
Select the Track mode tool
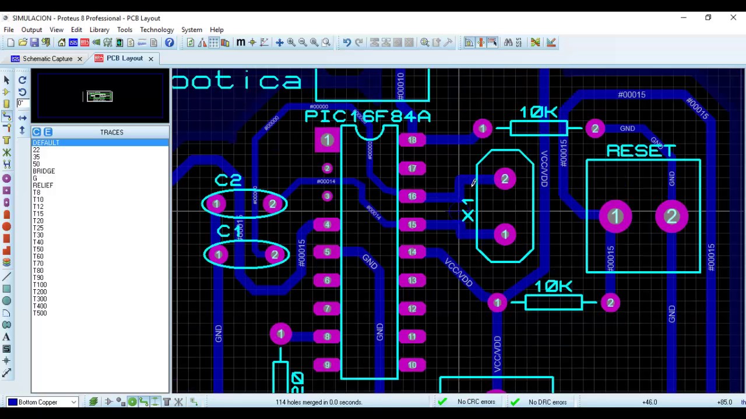point(6,116)
